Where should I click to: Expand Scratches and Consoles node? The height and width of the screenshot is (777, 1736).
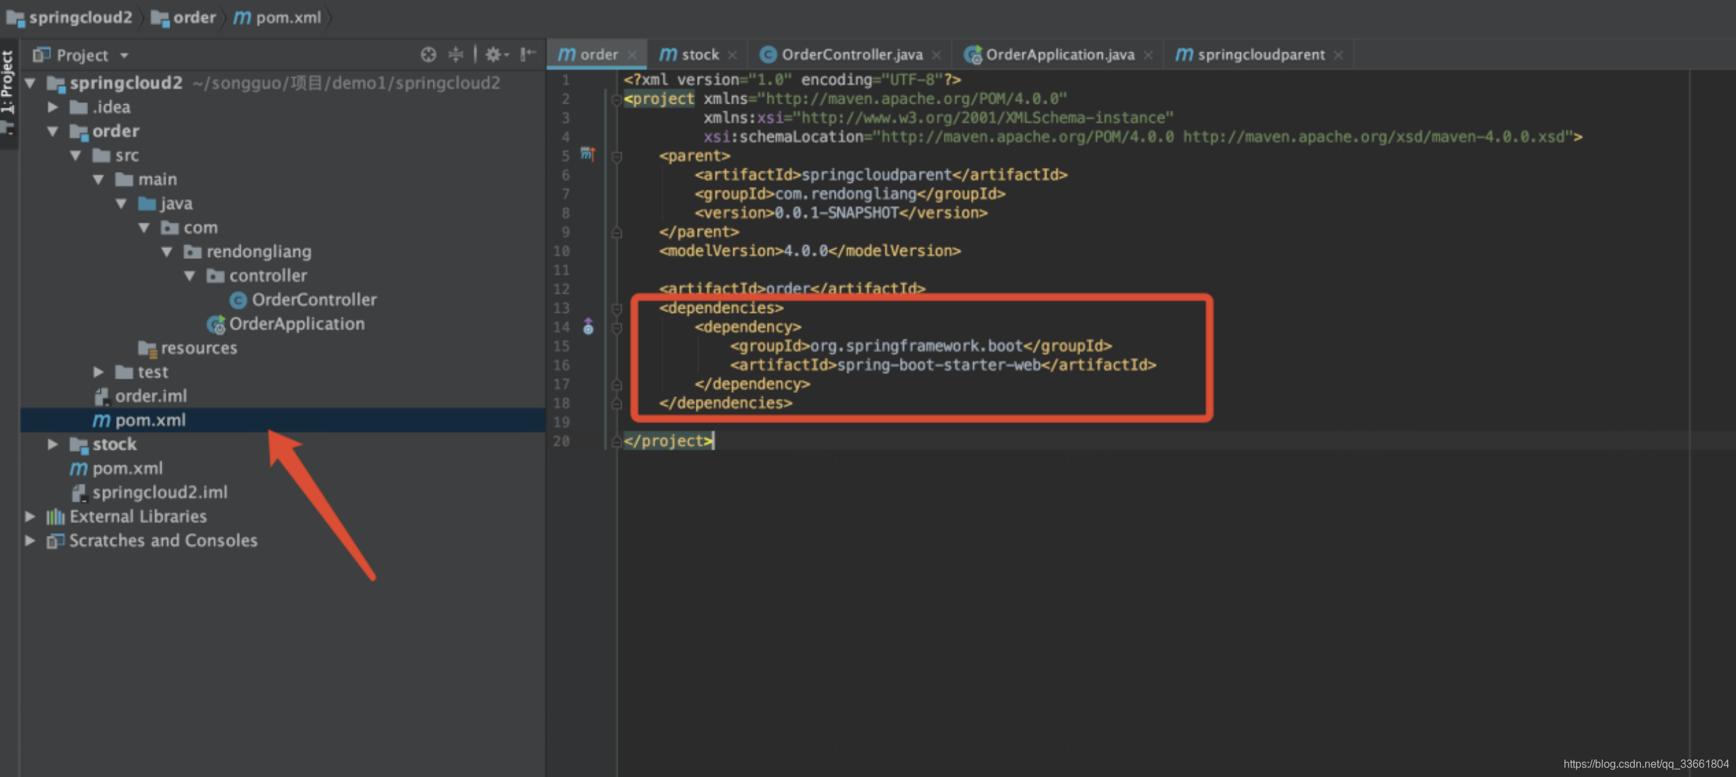[x=30, y=541]
